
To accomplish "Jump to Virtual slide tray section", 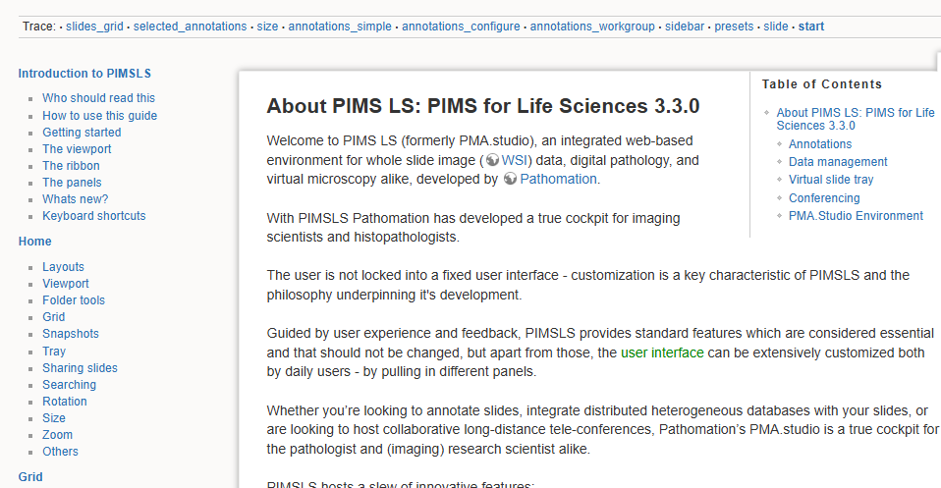I will (x=830, y=180).
